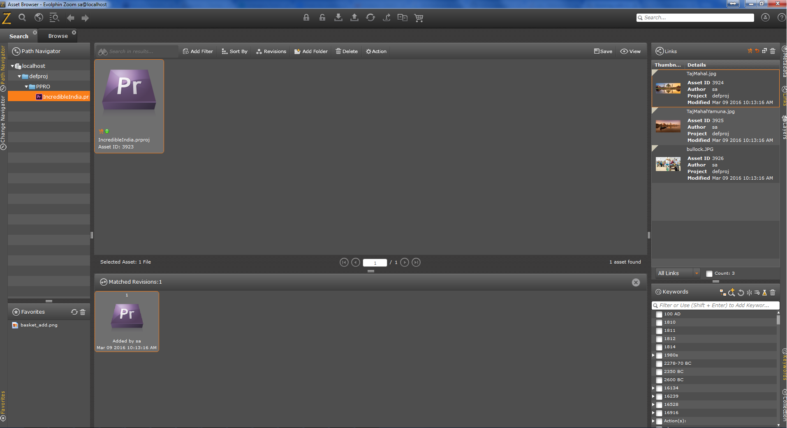787x428 pixels.
Task: Click the Delete button in results toolbar
Action: click(347, 51)
